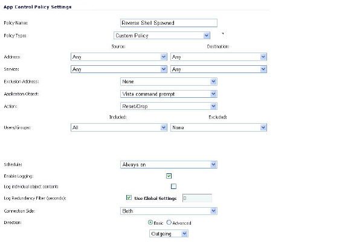Screen dimensions: 348x250
Task: Select the Advanced direction radio button
Action: (169, 222)
